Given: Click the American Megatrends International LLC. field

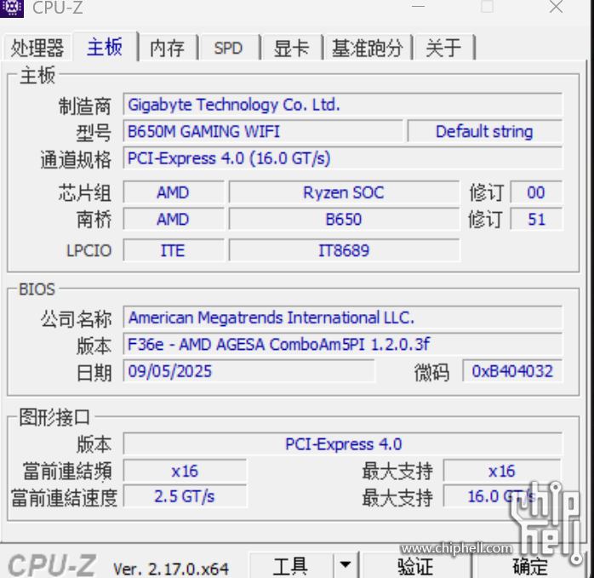Looking at the screenshot, I should (342, 318).
